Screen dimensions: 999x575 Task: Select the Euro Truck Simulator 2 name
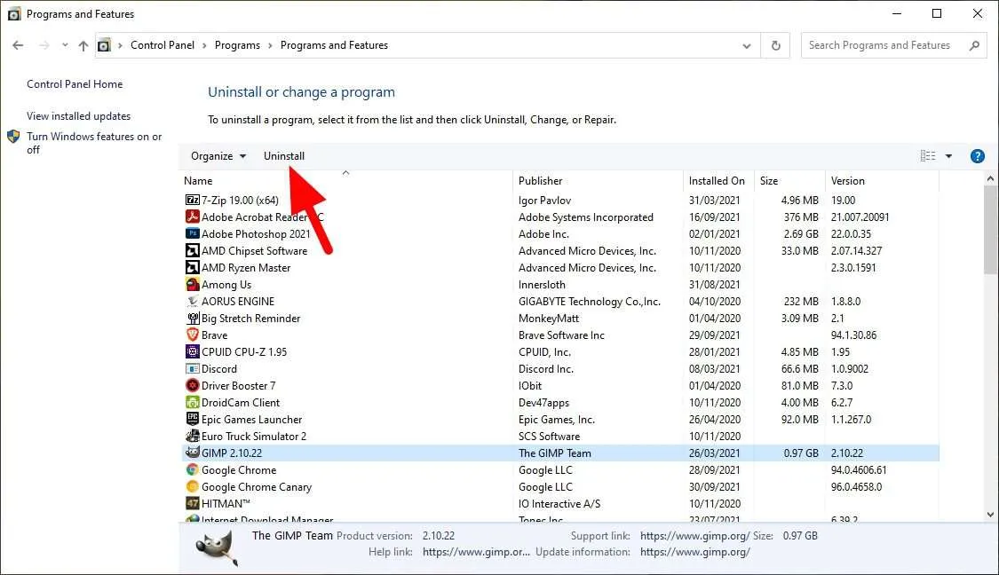(x=254, y=437)
